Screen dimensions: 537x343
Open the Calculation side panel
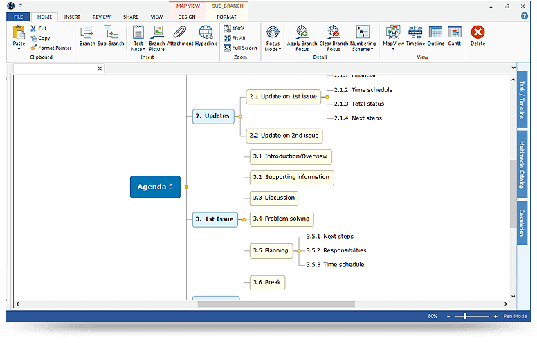click(x=522, y=223)
